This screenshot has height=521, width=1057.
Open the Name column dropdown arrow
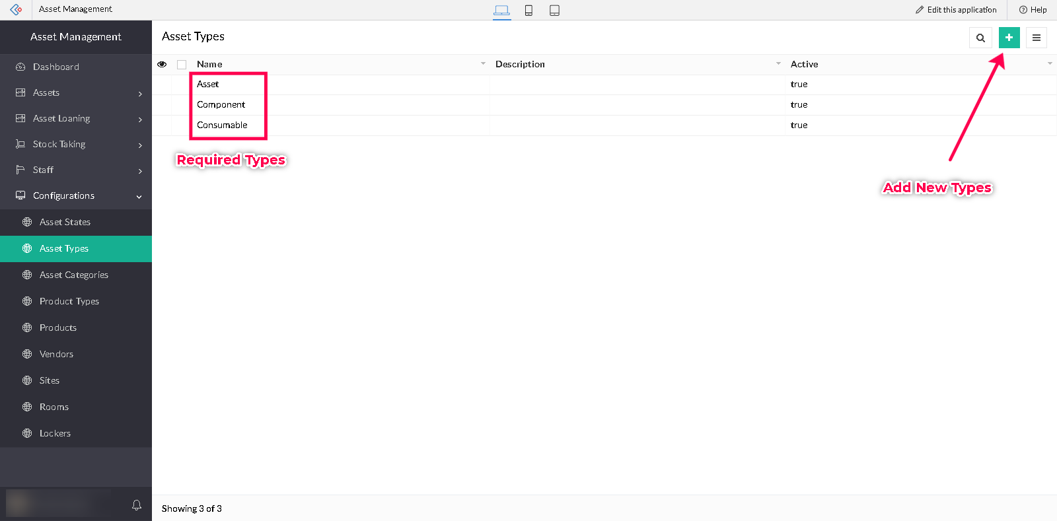click(483, 64)
